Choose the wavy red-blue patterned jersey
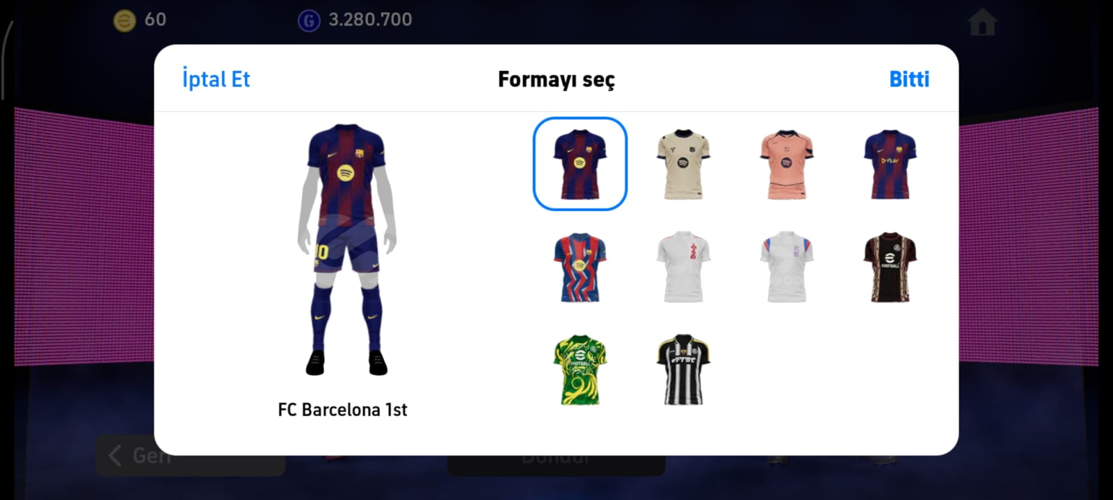The width and height of the screenshot is (1113, 500). [579, 267]
